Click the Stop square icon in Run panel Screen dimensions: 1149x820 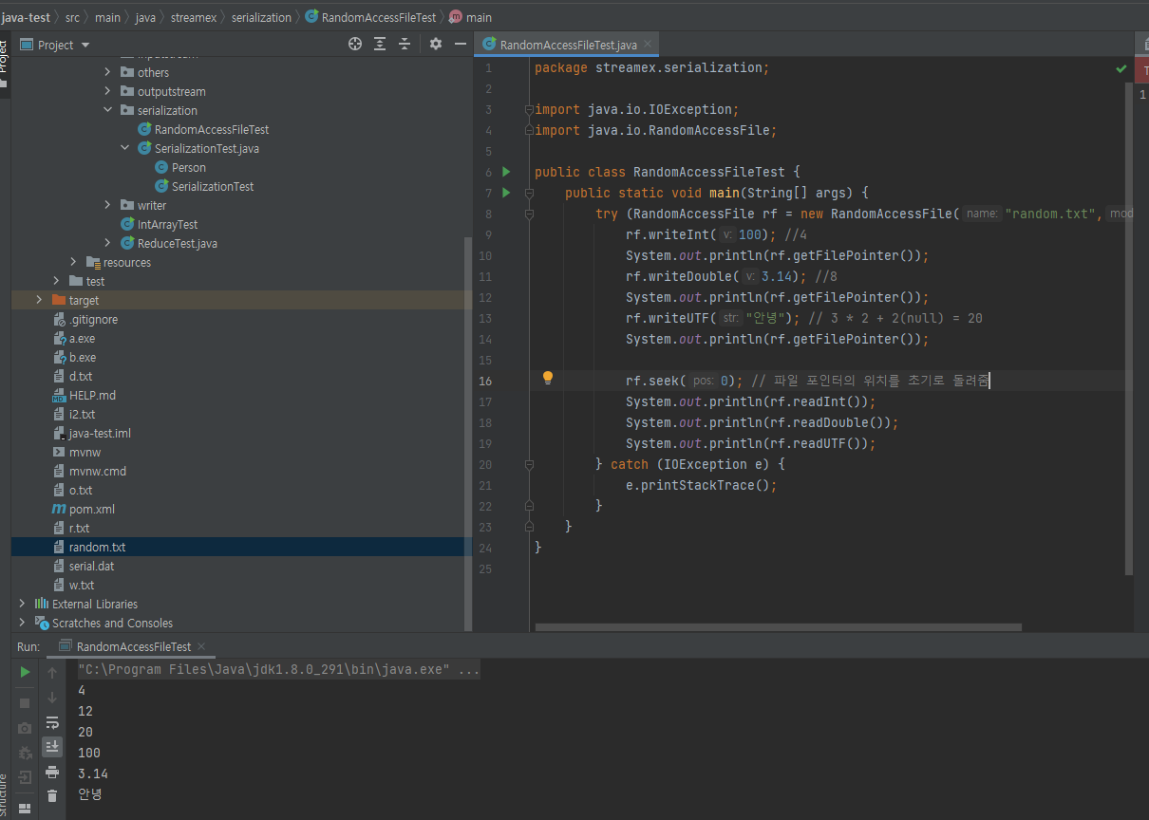point(25,702)
